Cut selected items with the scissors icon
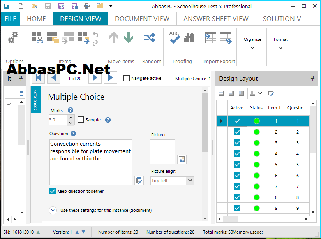Screen dimensions: 321x239 click(x=37, y=37)
